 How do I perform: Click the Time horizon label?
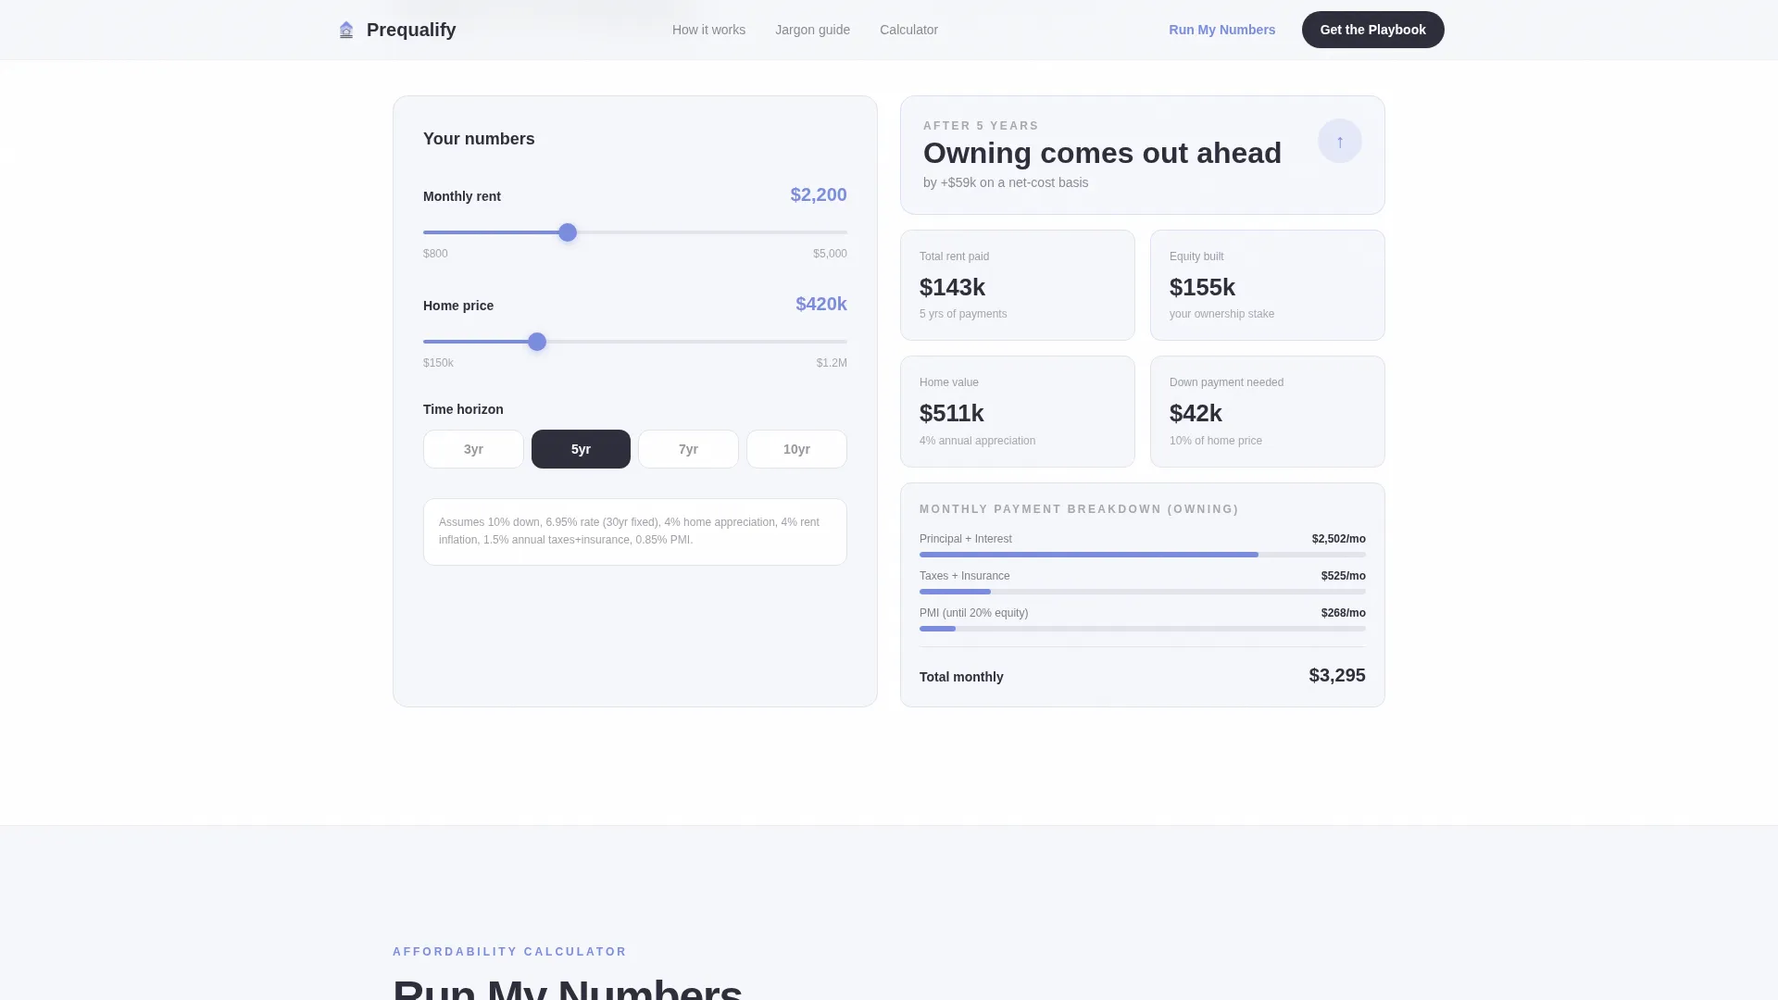463,409
